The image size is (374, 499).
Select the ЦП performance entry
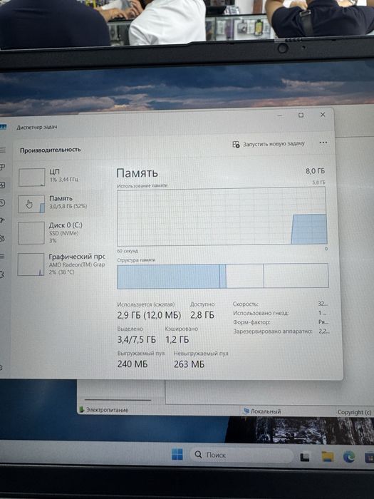click(x=61, y=177)
